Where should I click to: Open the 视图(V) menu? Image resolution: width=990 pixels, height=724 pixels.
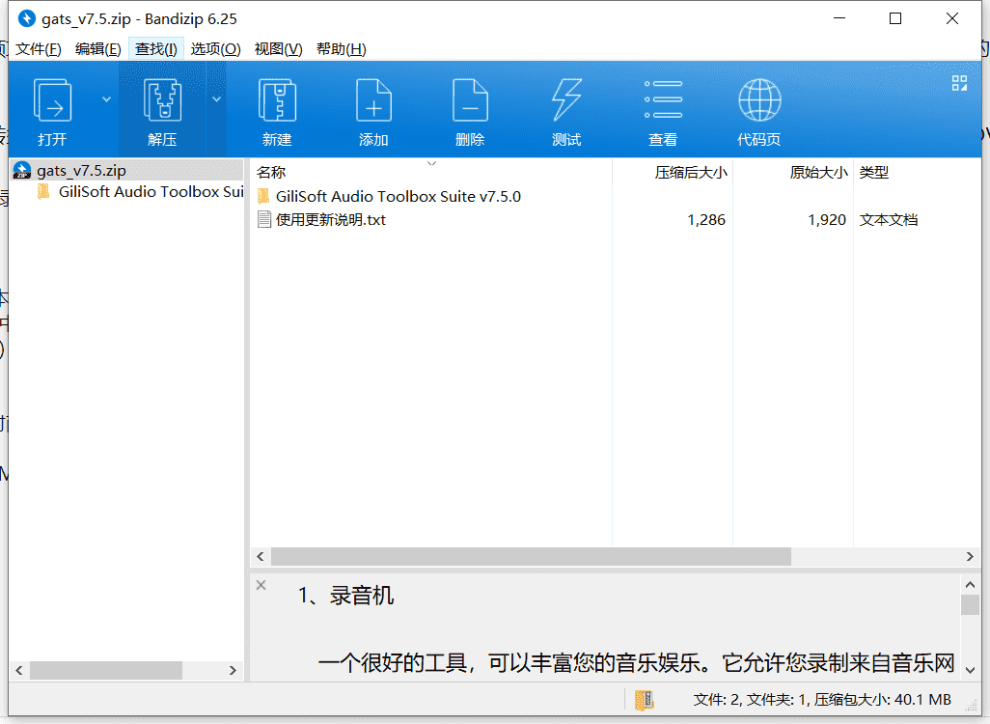click(x=278, y=48)
